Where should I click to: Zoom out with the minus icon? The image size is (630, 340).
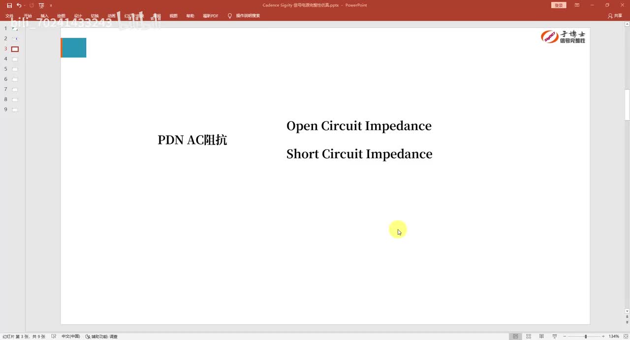tap(565, 337)
